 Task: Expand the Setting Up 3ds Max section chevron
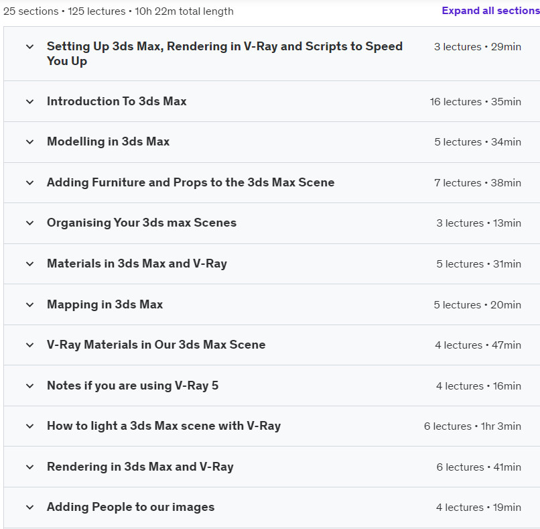click(x=30, y=46)
